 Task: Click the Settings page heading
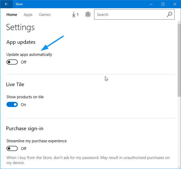click(x=20, y=27)
